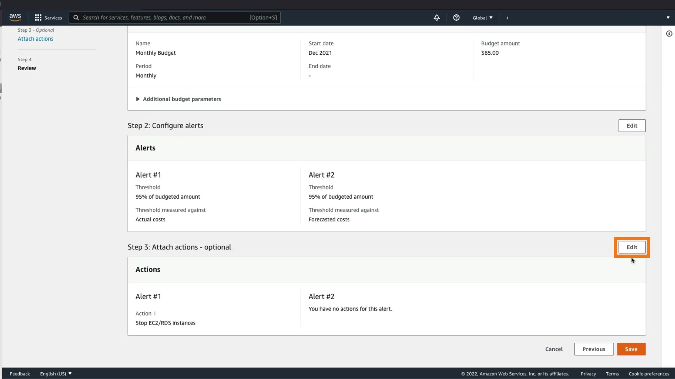Click the info panel icon at right

669,34
